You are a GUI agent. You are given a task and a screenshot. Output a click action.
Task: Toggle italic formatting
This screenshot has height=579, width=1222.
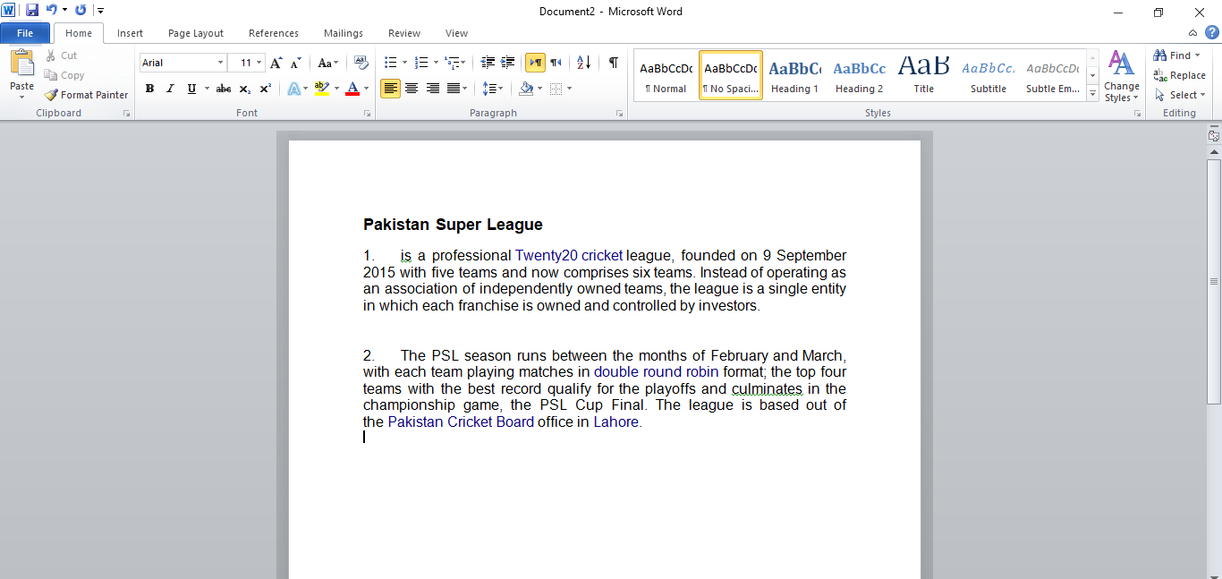(169, 88)
